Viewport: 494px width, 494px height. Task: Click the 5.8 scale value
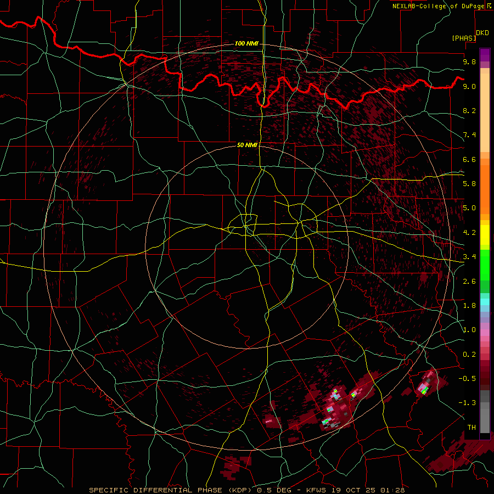click(469, 184)
